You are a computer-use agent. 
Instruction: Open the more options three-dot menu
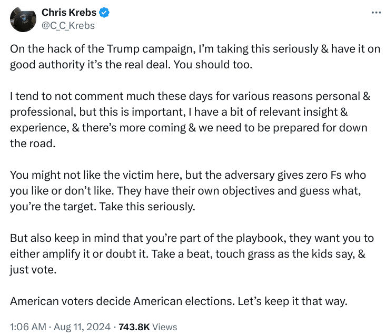pos(377,13)
